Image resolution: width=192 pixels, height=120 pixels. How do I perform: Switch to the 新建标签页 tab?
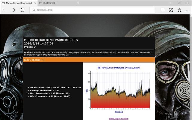56,3
